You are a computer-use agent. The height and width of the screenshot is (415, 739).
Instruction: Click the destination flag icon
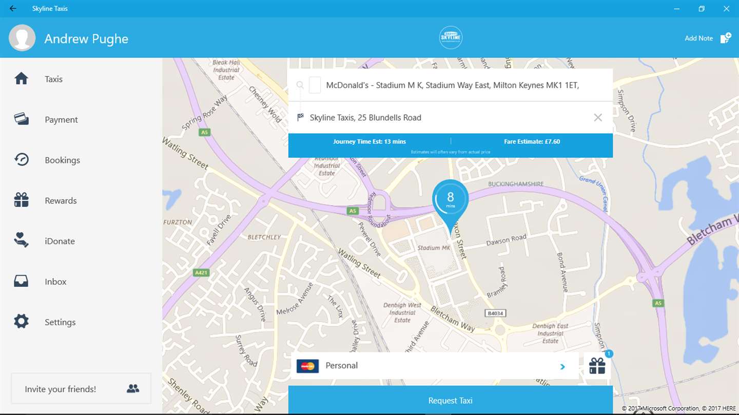click(x=301, y=117)
